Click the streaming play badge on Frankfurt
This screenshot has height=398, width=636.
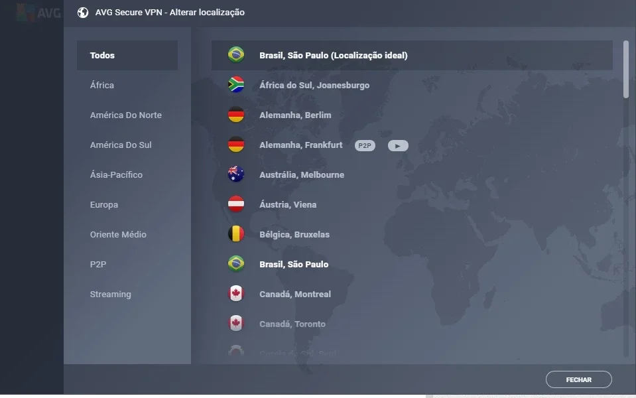(x=398, y=146)
